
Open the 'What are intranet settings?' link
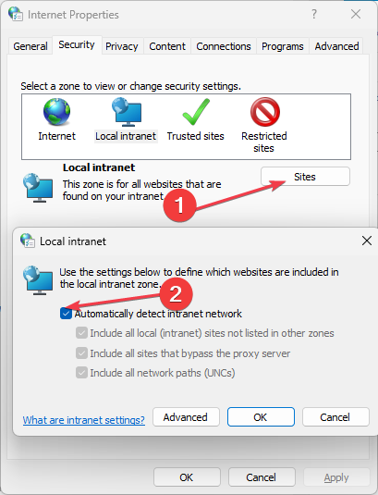pyautogui.click(x=84, y=420)
